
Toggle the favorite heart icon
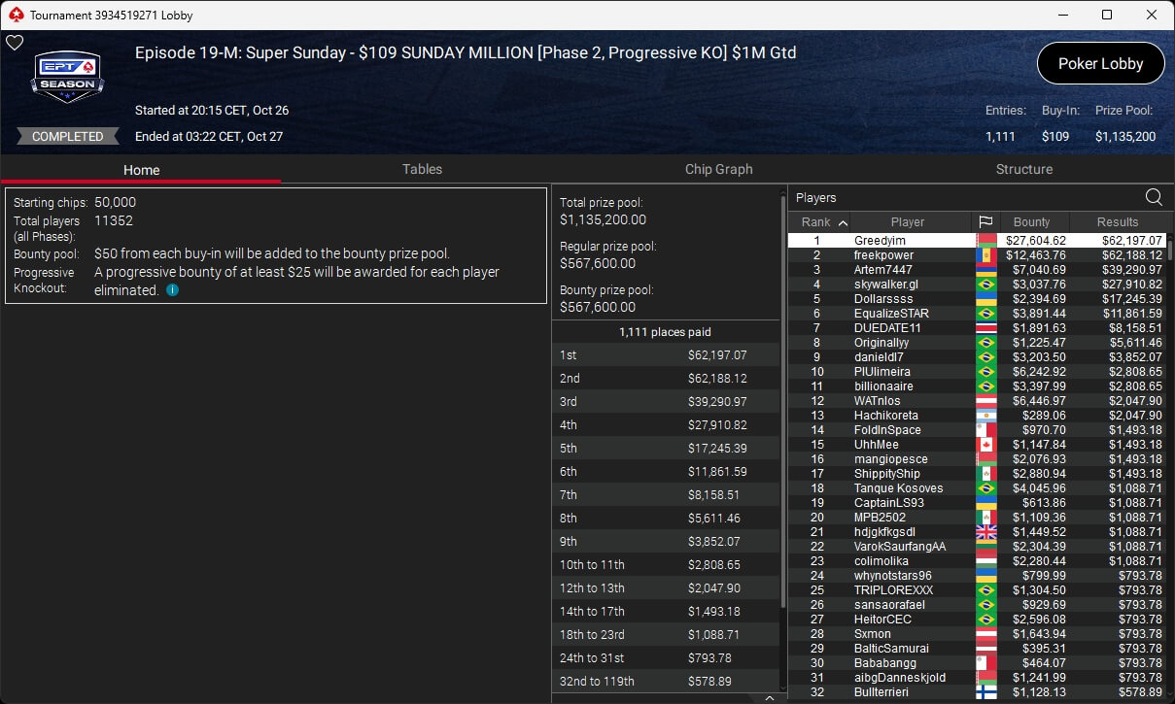(x=15, y=43)
